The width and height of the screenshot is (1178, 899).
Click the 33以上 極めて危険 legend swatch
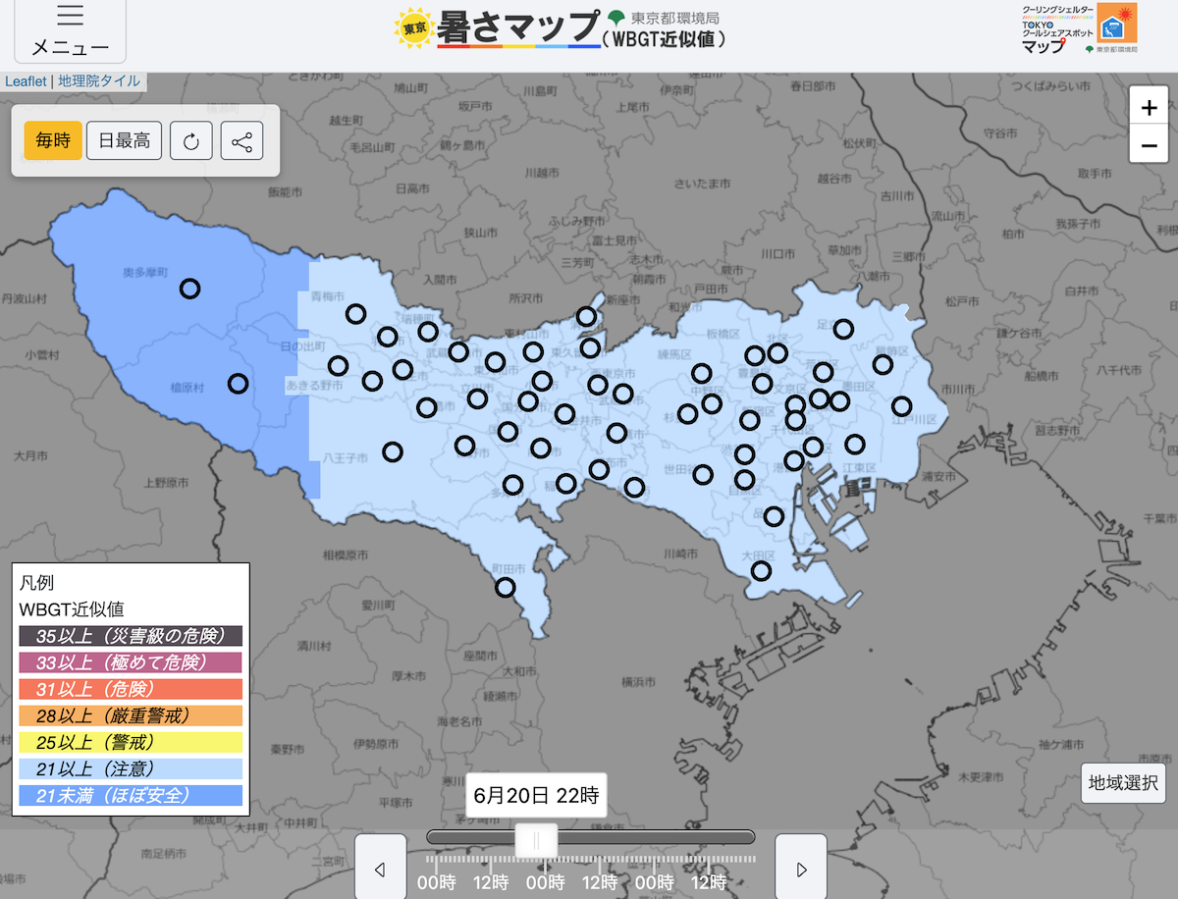point(131,662)
